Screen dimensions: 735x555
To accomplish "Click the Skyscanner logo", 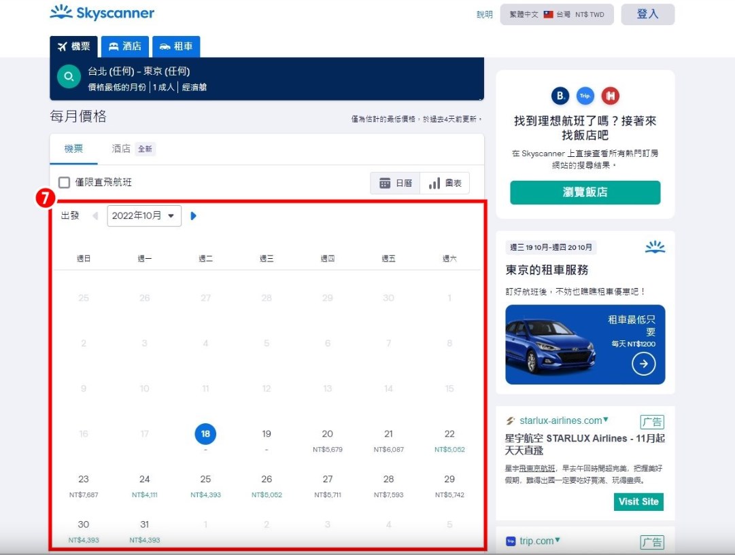I will 102,13.
